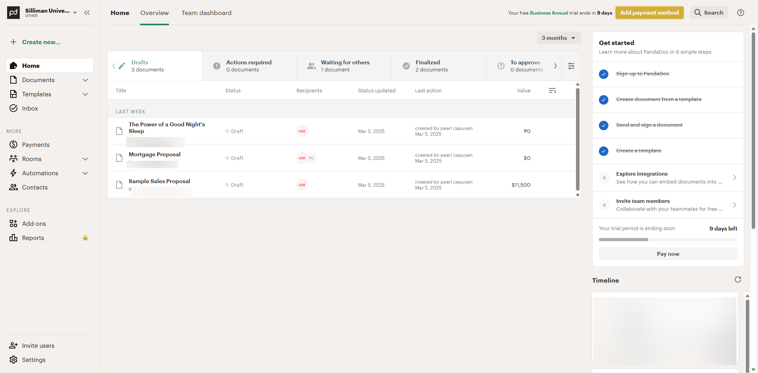Click the Pay now button
The image size is (758, 373).
coord(668,254)
